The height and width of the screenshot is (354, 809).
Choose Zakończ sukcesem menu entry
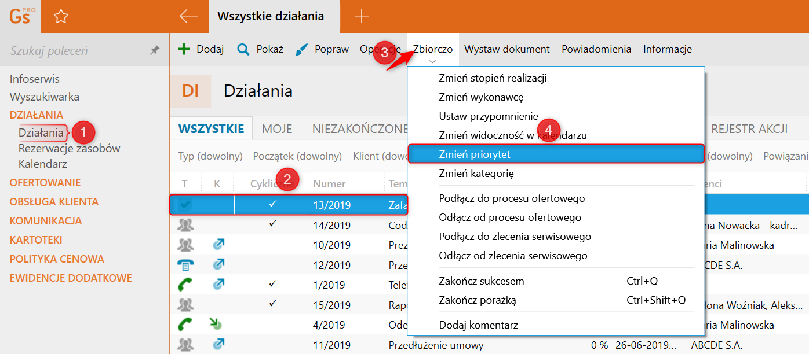click(x=482, y=281)
